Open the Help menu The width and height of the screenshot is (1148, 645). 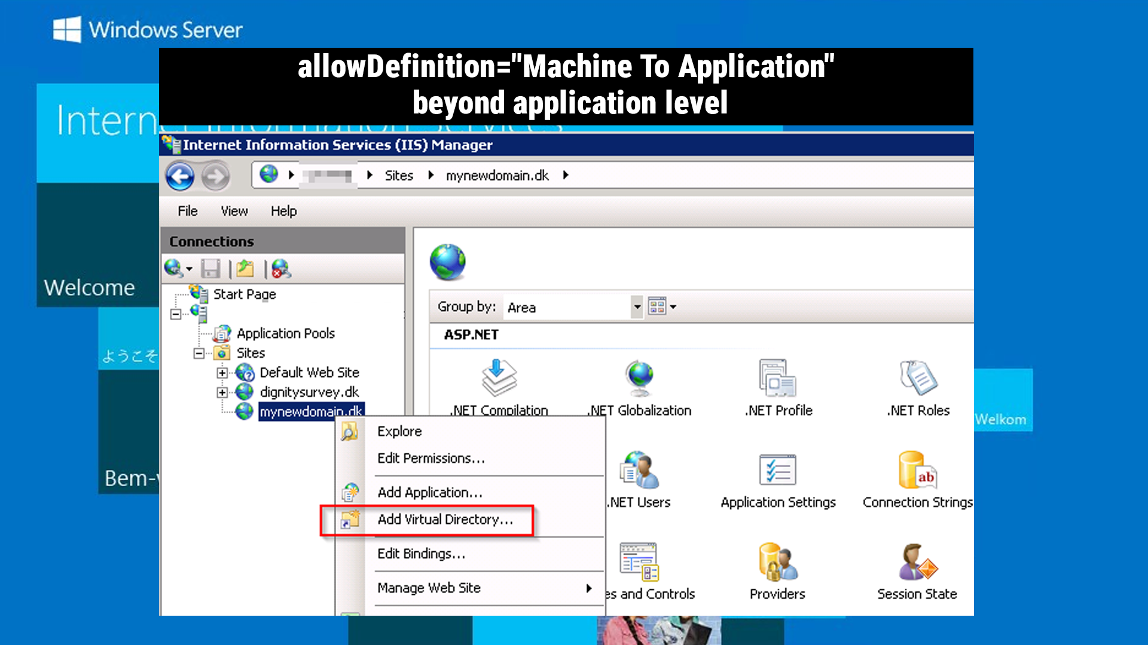click(x=283, y=211)
